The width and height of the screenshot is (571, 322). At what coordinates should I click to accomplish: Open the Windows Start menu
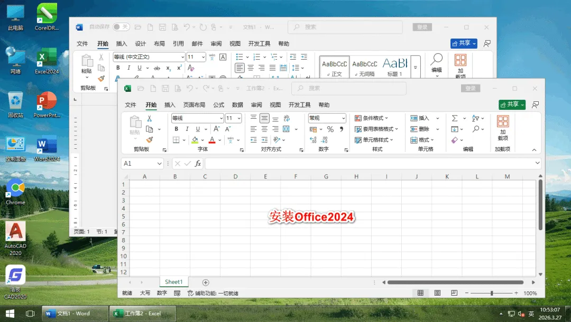10,313
